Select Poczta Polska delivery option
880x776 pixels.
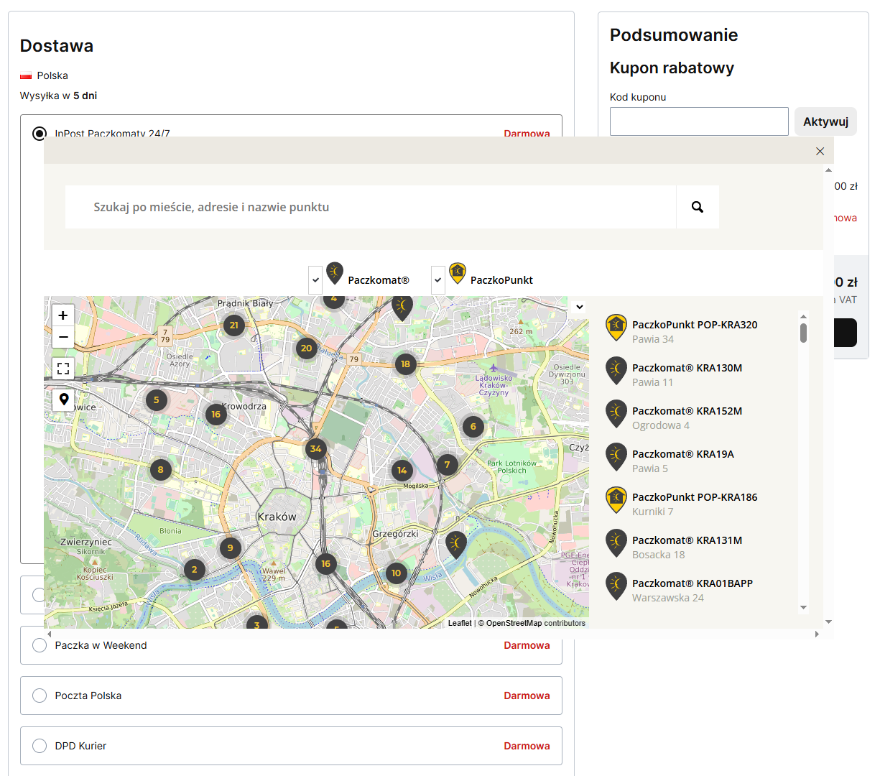click(x=40, y=696)
